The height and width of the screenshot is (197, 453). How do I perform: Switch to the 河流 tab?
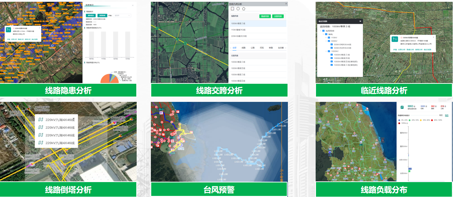(x=262, y=48)
